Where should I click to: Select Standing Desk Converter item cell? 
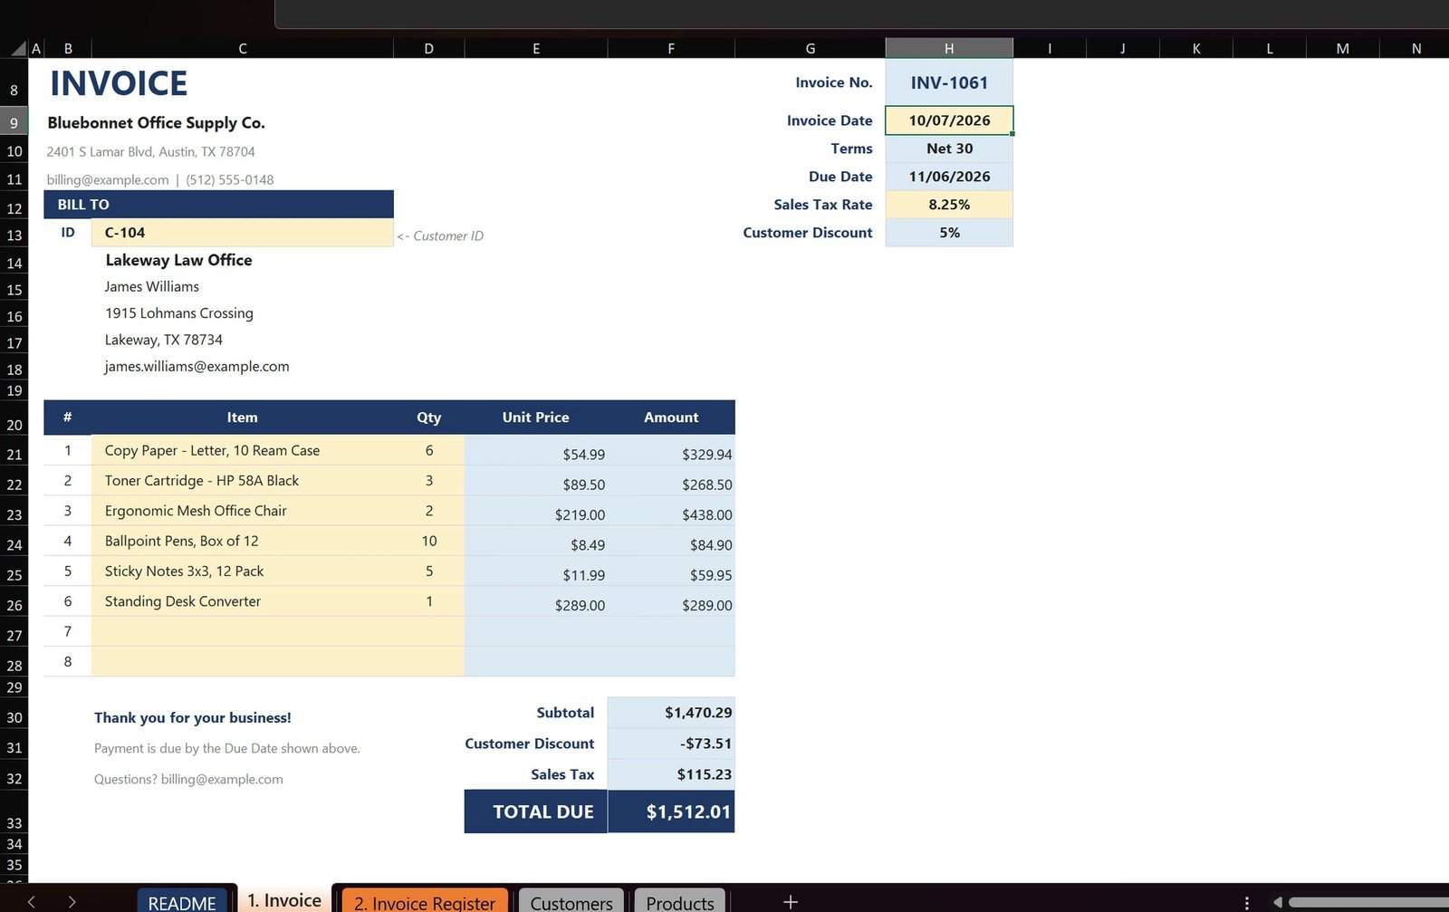pyautogui.click(x=242, y=601)
